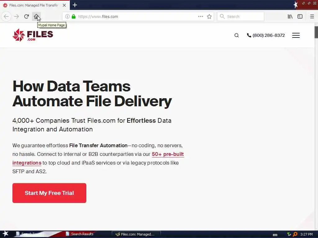Viewport: 318px width, 238px height.
Task: Click the phone number (800) 286-8372
Action: [x=269, y=35]
